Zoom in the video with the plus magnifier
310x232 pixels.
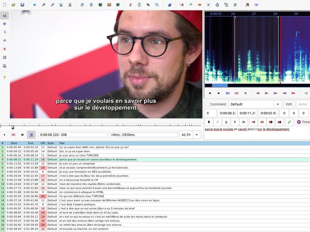click(x=43, y=5)
